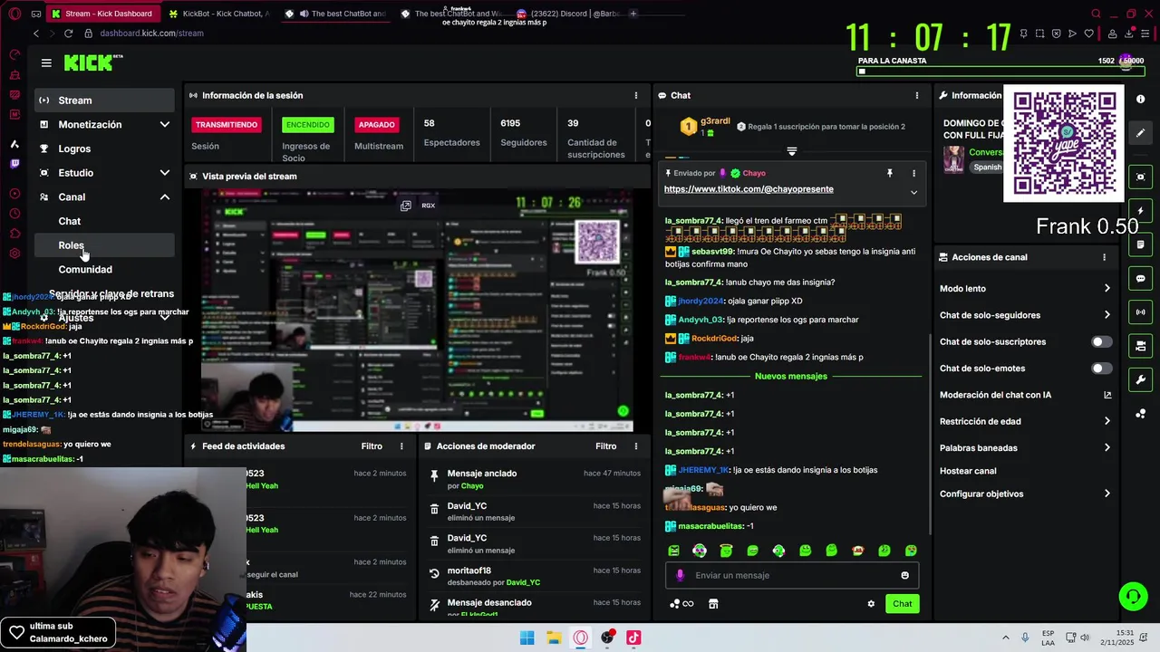Open the pinned TikTok chayopresente link
This screenshot has width=1160, height=652.
[x=749, y=189]
